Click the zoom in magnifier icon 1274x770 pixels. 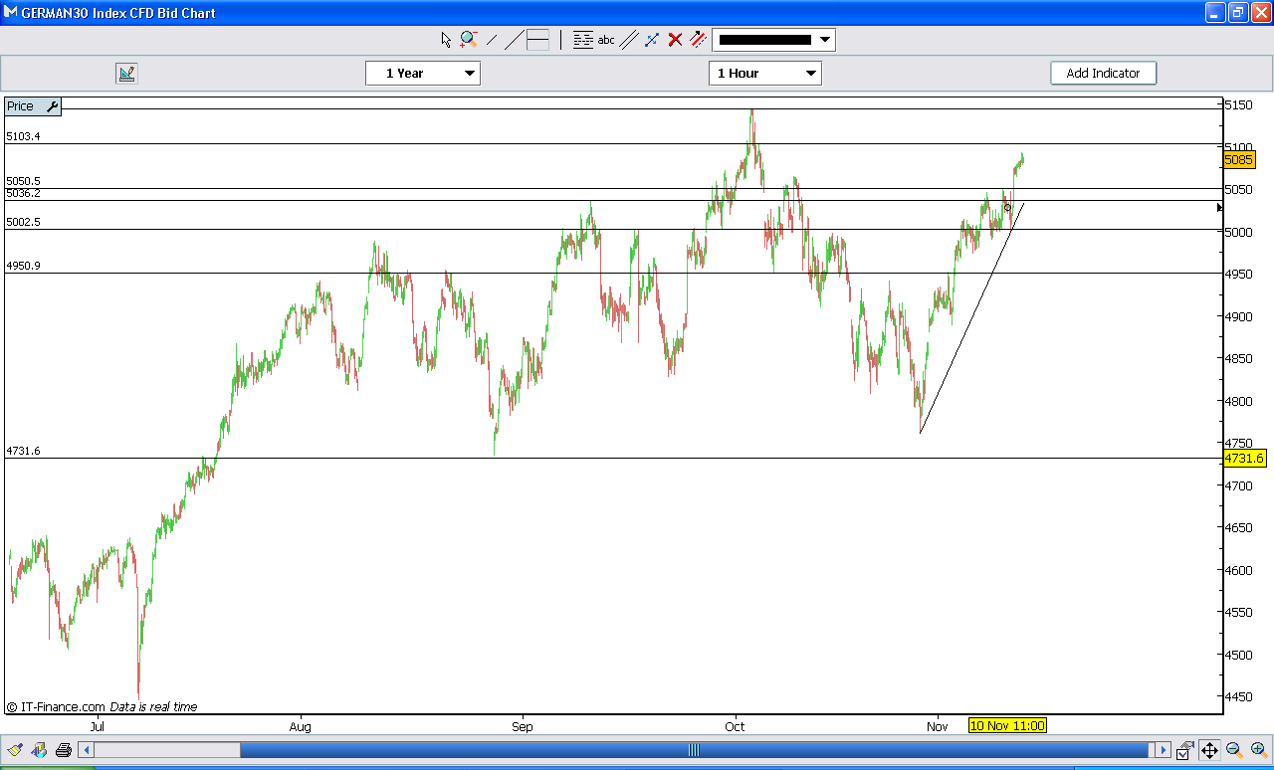(x=1258, y=750)
